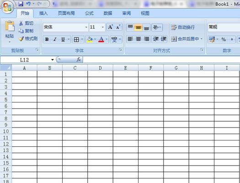Click the 自动换行 wrap text button

(x=183, y=27)
